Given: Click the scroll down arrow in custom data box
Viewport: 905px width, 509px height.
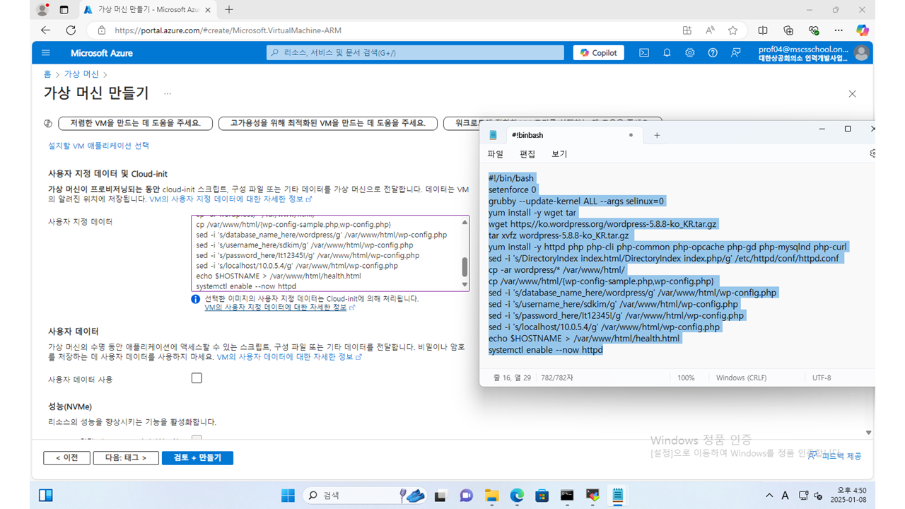Looking at the screenshot, I should [x=465, y=285].
